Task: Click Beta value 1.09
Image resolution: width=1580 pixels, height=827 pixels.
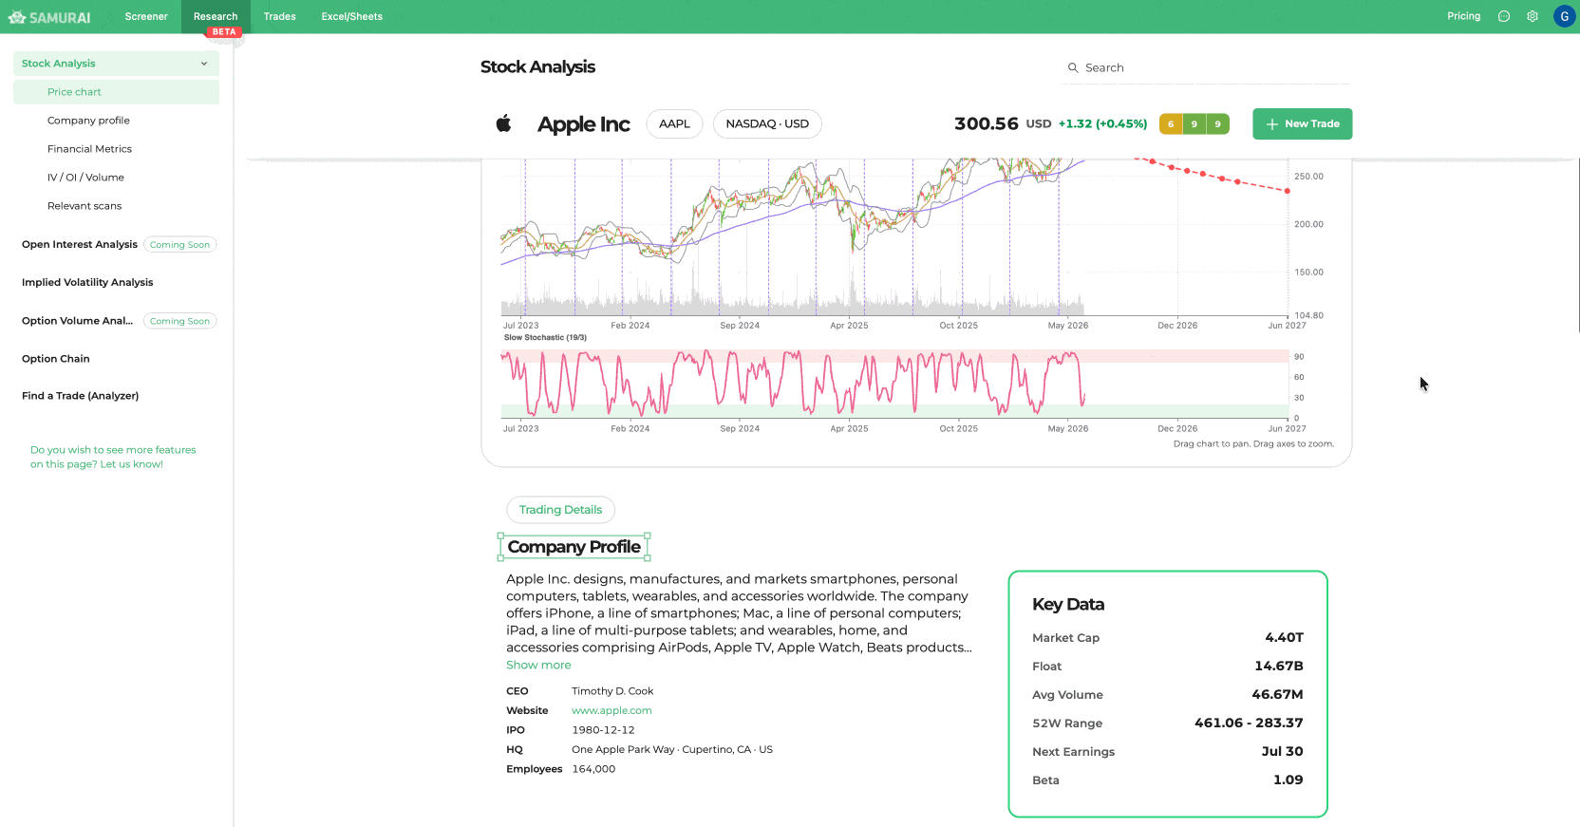Action: [1288, 780]
